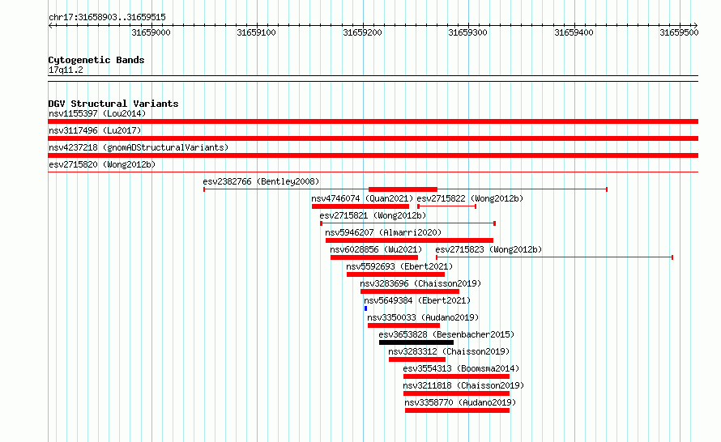This screenshot has width=721, height=442.
Task: Click ruler position 31659300
Action: [467, 32]
